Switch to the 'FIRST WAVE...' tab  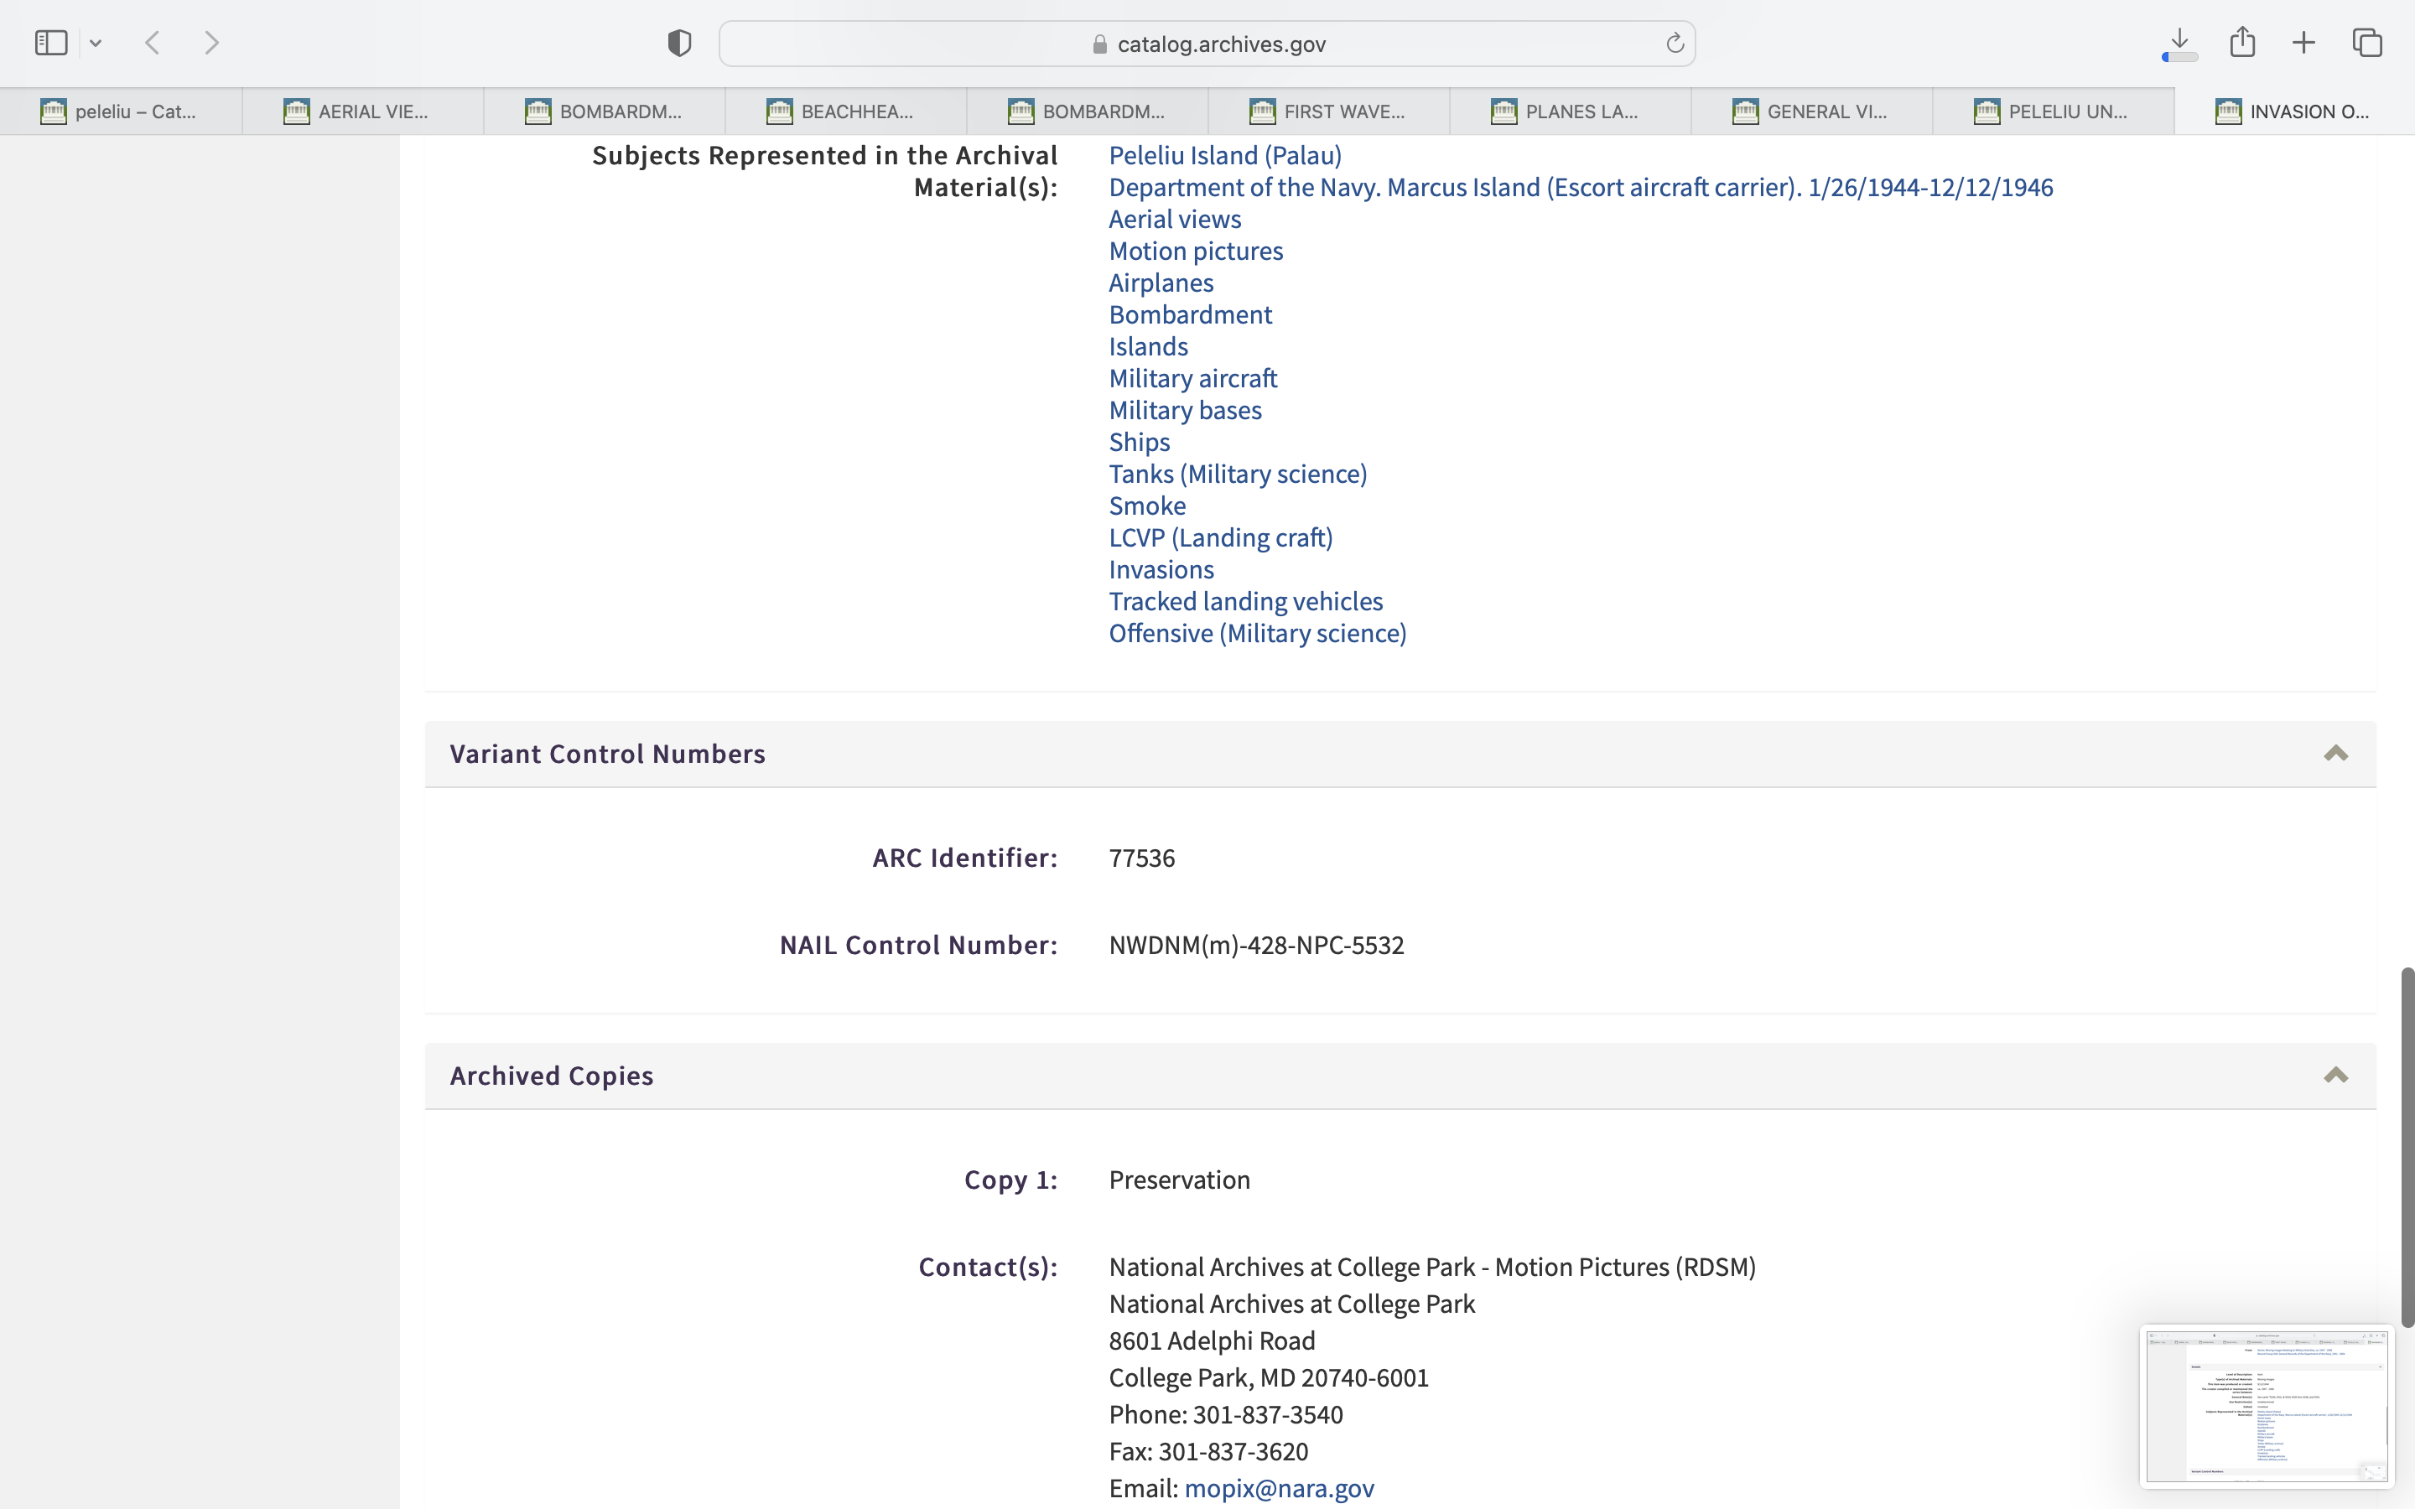[1328, 111]
